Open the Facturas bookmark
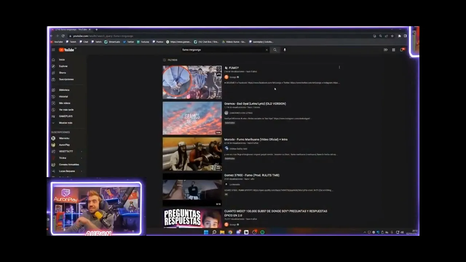Viewport: 466px width, 262px height. click(143, 42)
